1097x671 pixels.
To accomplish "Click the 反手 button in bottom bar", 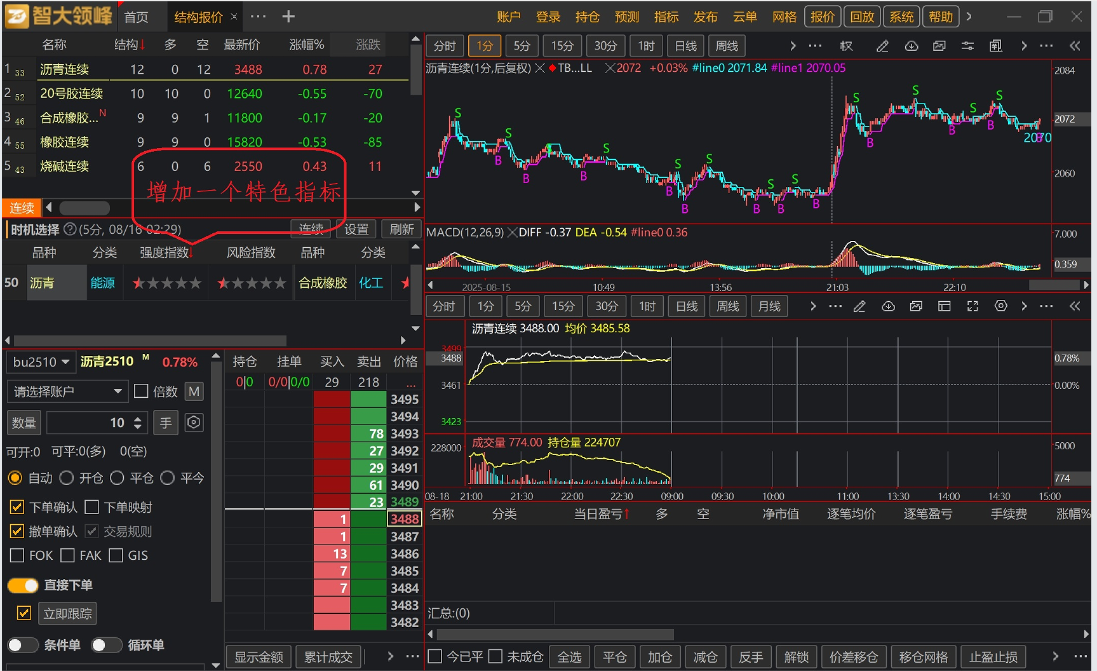I will [x=751, y=657].
